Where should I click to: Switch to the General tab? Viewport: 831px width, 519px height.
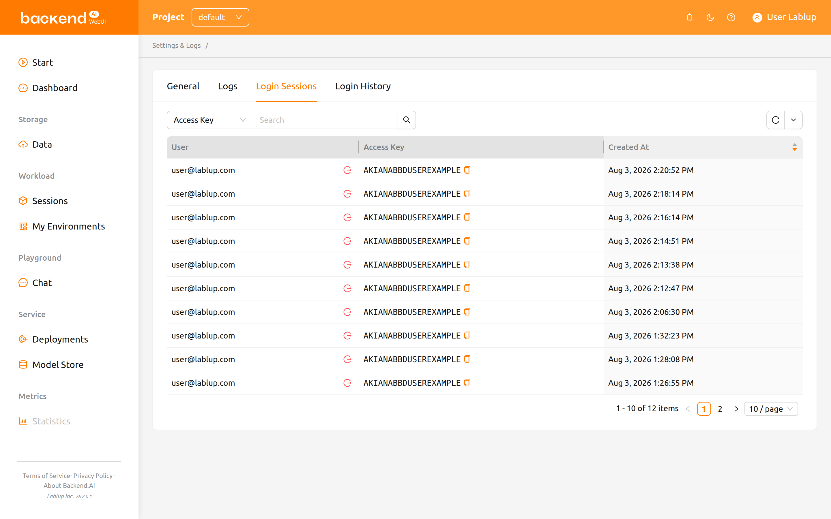[x=183, y=86]
